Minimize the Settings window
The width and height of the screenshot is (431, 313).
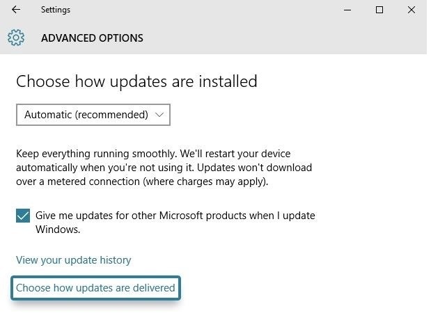(348, 10)
